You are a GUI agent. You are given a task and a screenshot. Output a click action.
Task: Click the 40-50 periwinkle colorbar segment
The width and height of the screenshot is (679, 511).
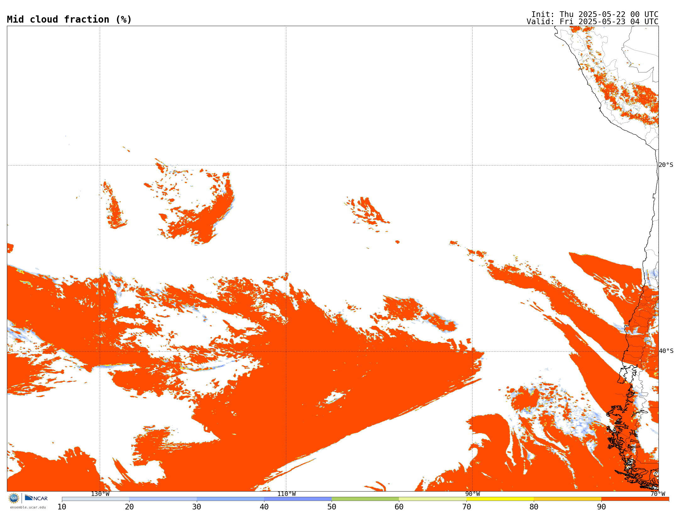click(x=298, y=499)
